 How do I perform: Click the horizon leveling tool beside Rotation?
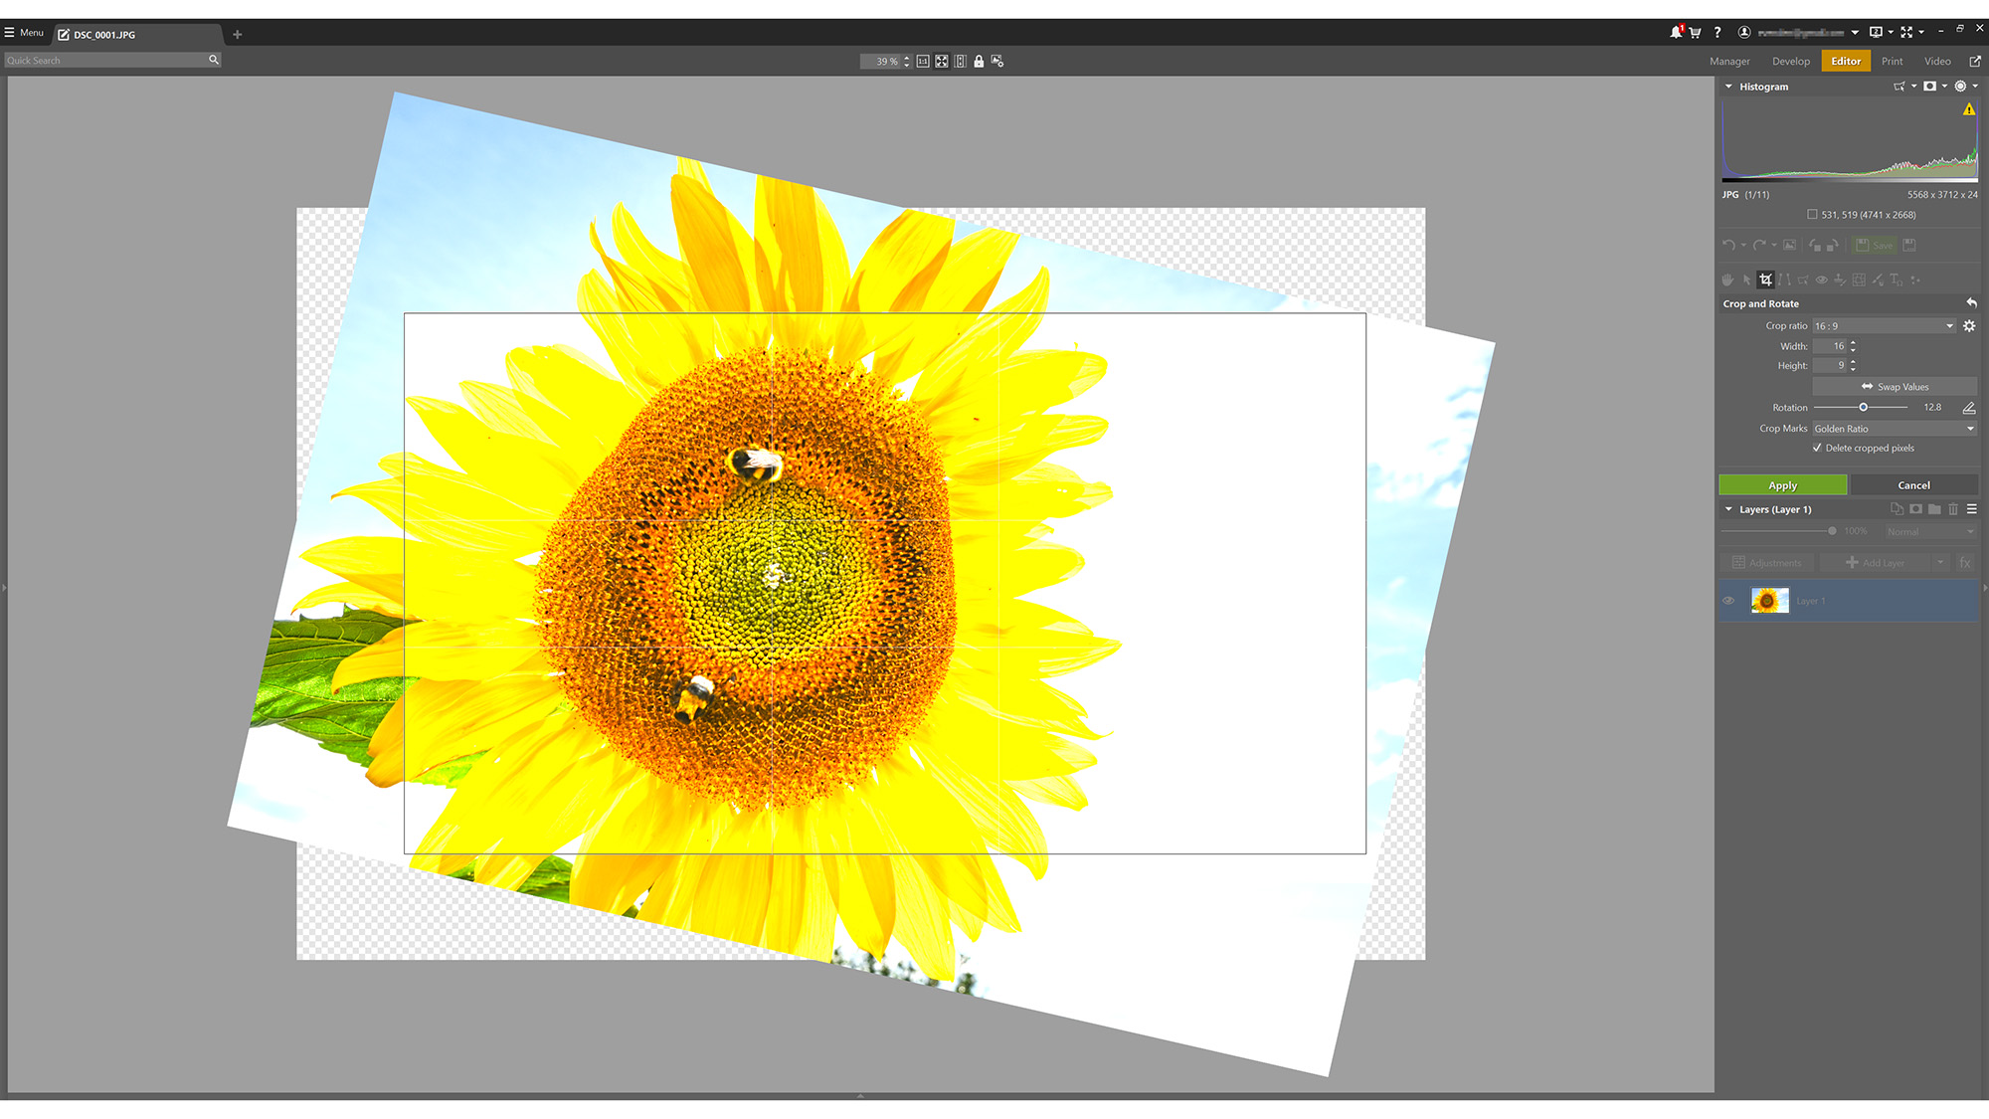1968,408
